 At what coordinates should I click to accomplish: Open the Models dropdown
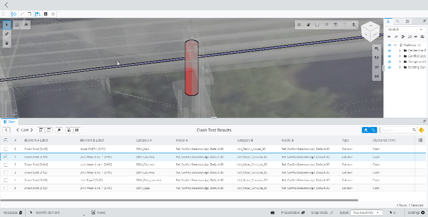point(405,29)
